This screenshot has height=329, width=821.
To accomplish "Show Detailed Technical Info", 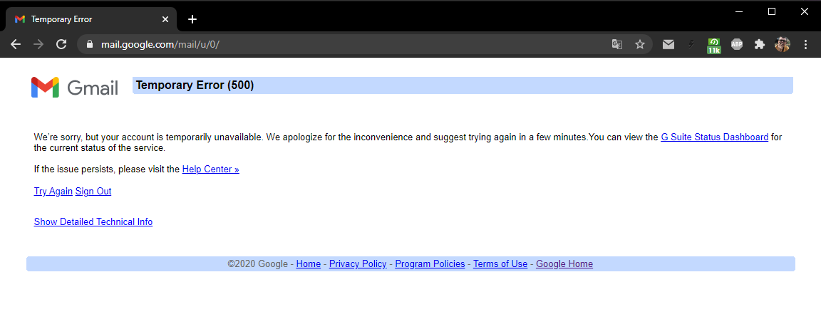I will 93,221.
